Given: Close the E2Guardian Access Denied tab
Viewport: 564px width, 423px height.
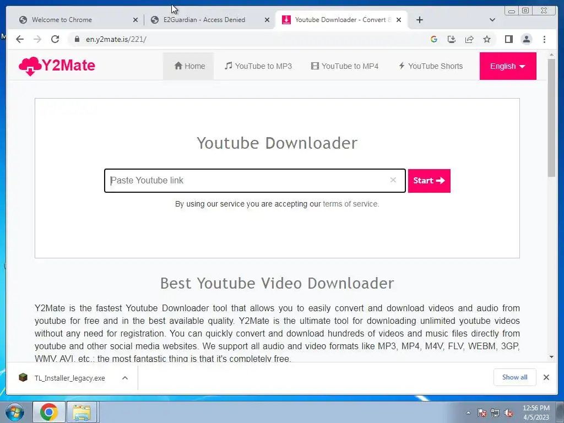Looking at the screenshot, I should coord(267,20).
